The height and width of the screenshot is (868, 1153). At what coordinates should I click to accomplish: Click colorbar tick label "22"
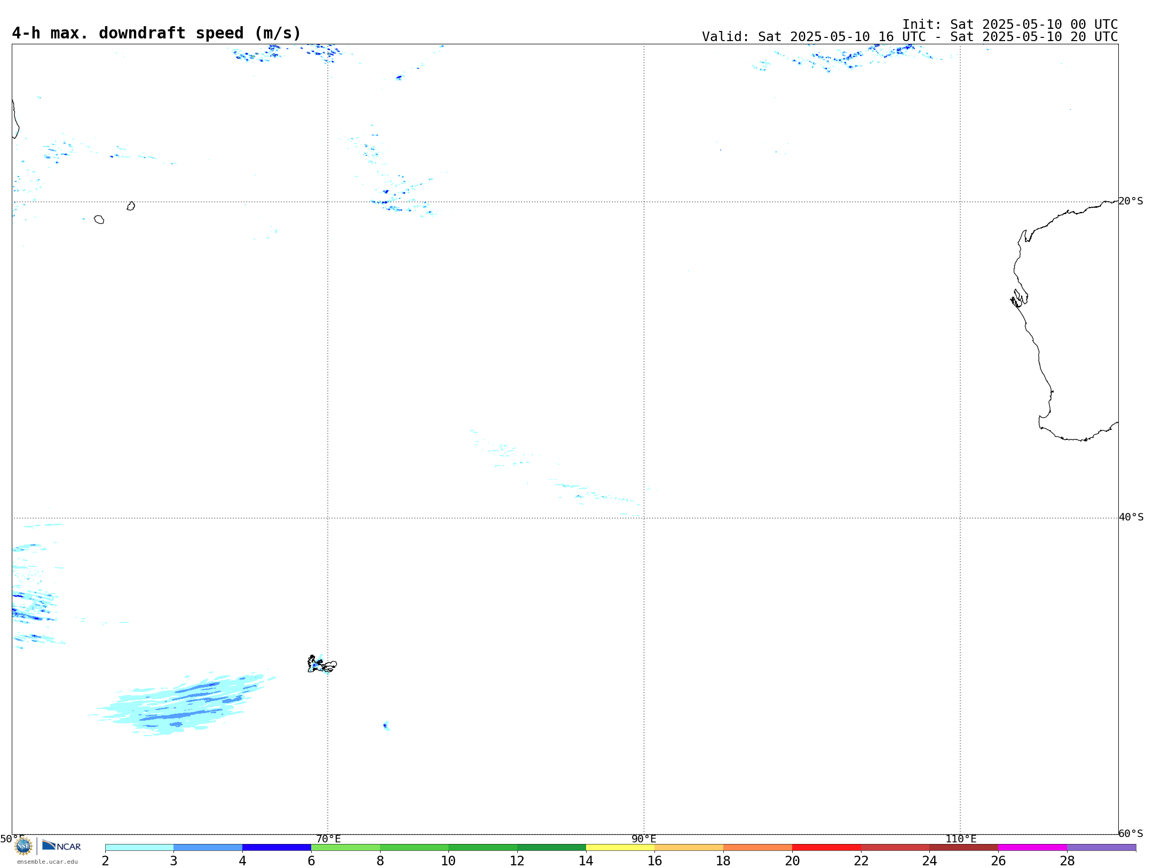[861, 861]
